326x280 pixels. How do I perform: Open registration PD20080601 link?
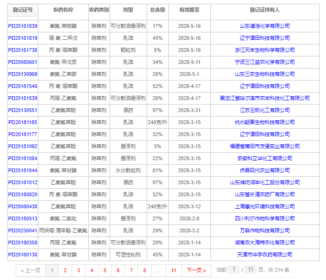pyautogui.click(x=23, y=62)
